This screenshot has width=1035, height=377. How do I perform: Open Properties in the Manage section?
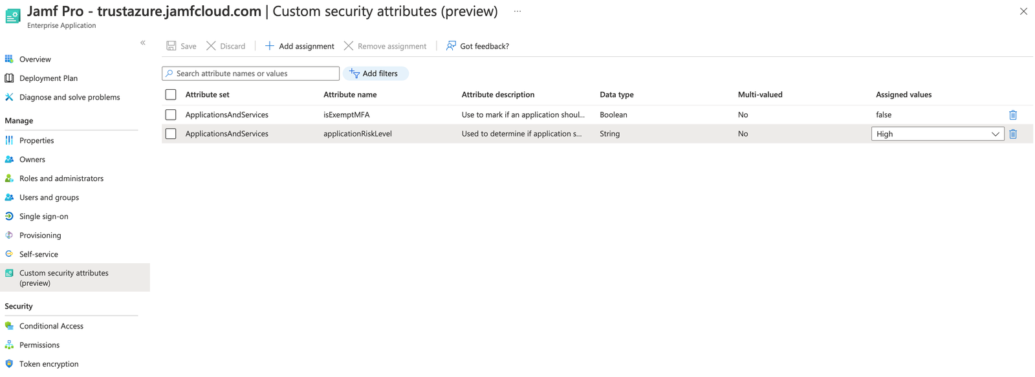[x=37, y=140]
